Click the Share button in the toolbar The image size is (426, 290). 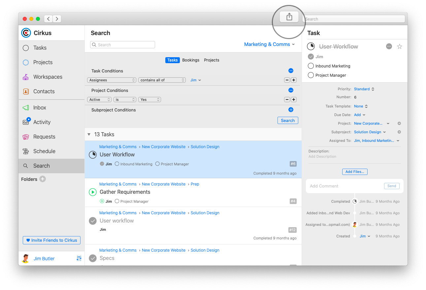pyautogui.click(x=289, y=17)
